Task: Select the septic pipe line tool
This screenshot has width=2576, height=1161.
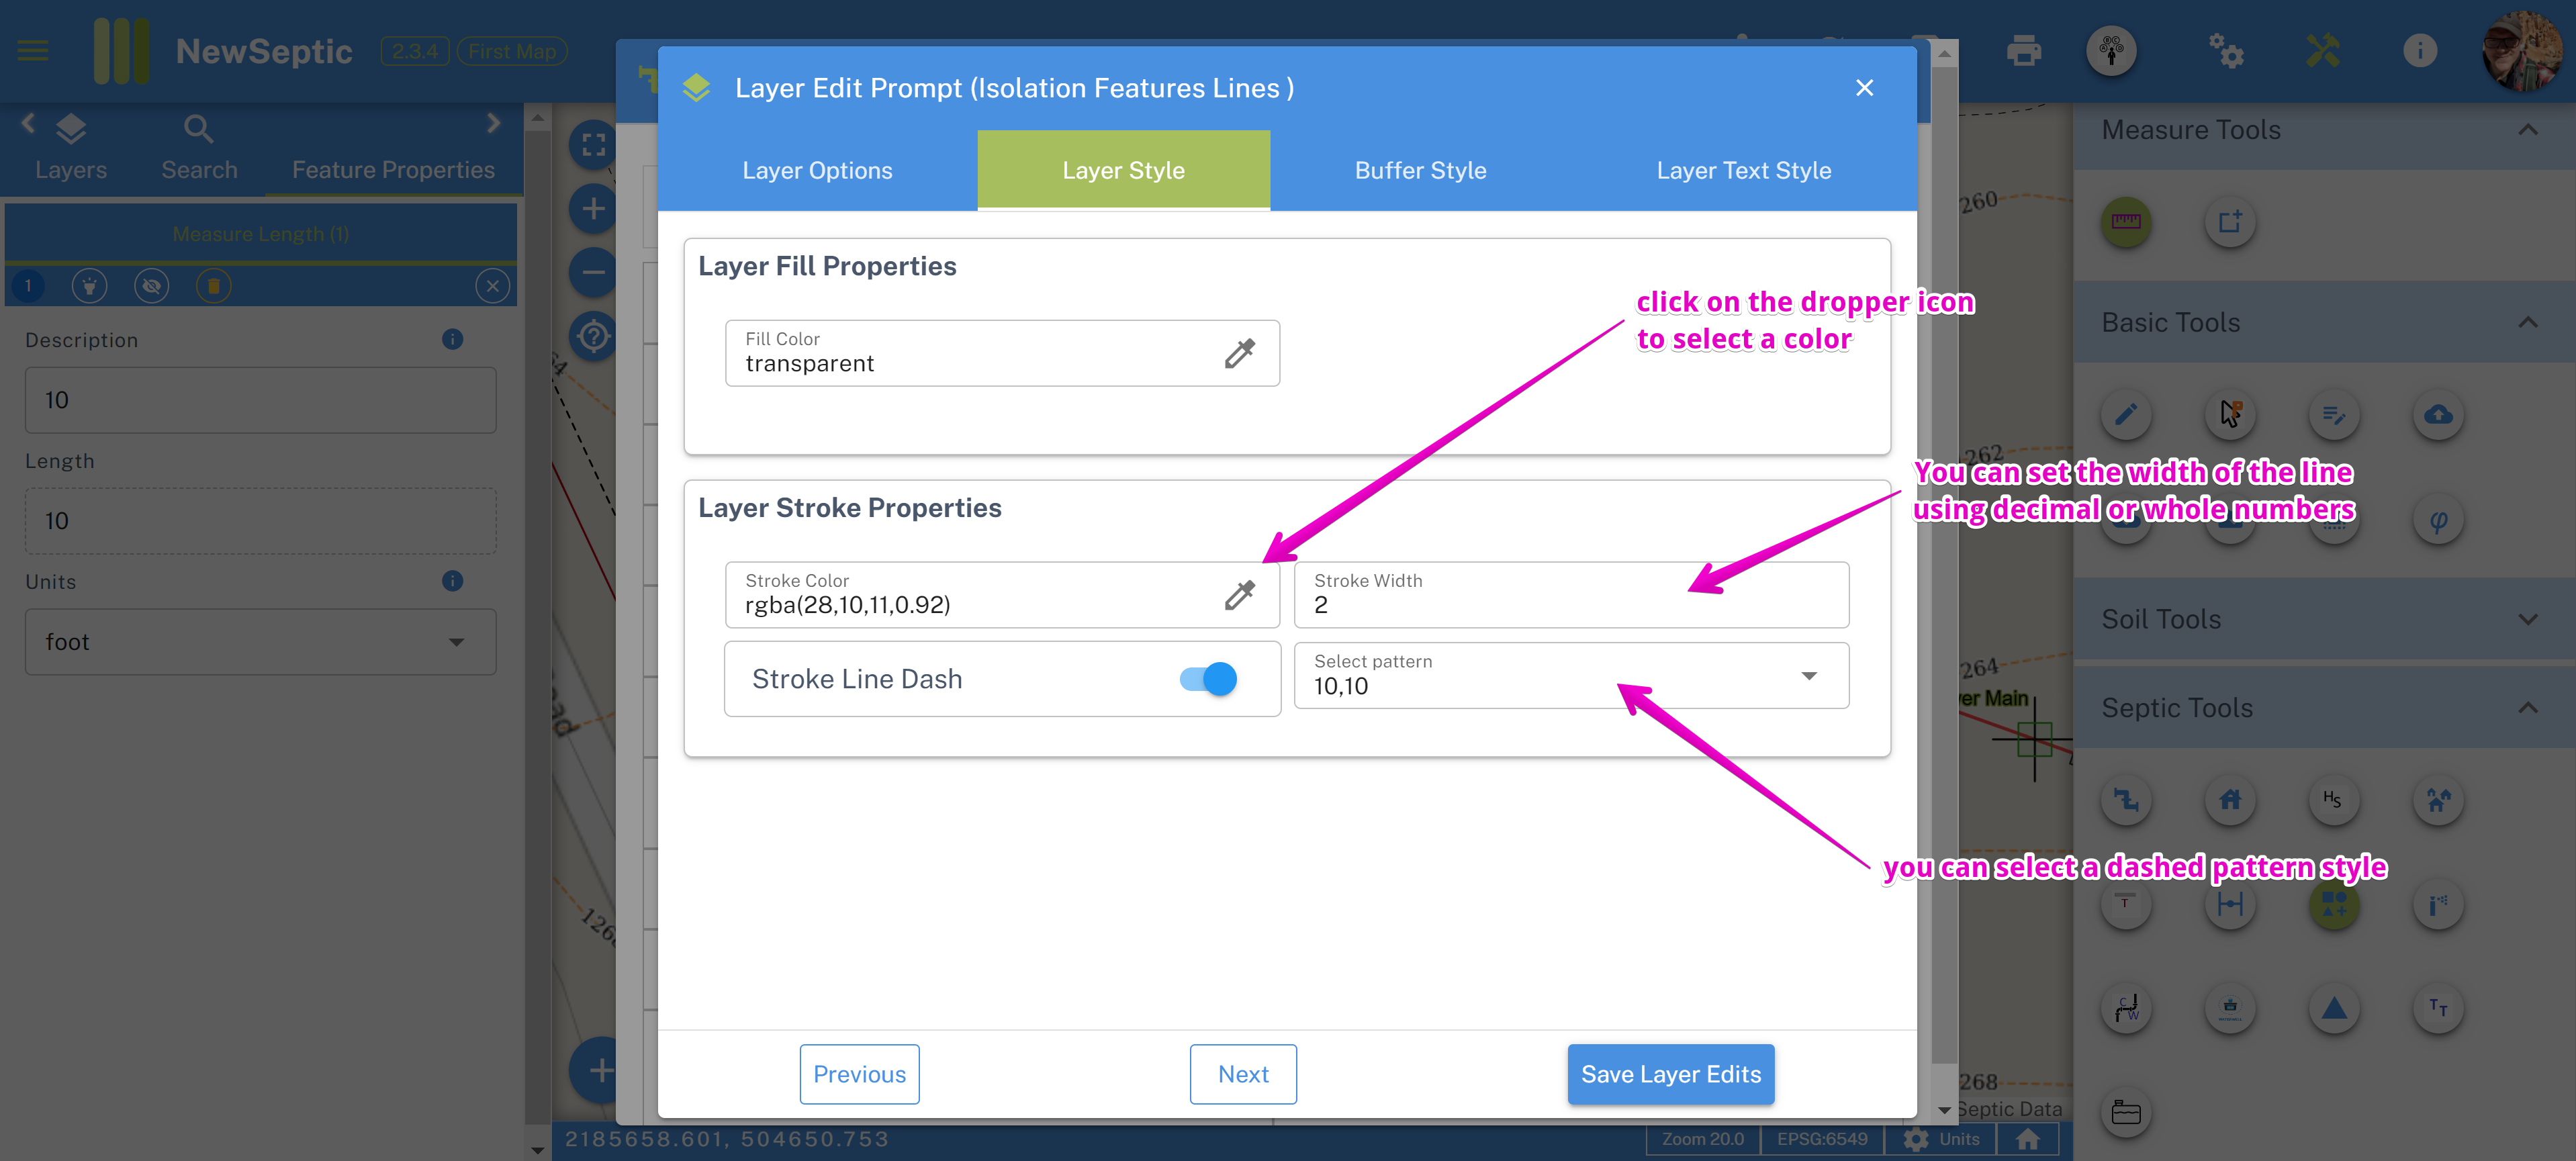Action: (x=2126, y=799)
